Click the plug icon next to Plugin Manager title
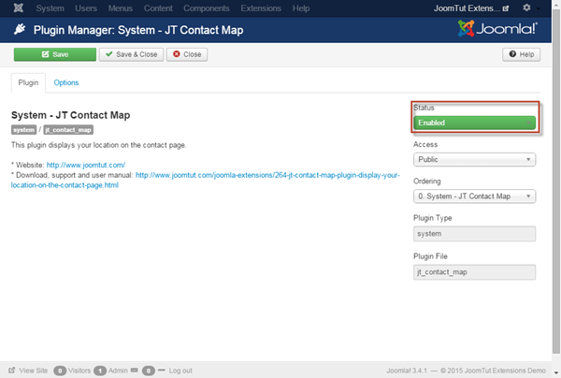561x378 pixels. pyautogui.click(x=20, y=29)
